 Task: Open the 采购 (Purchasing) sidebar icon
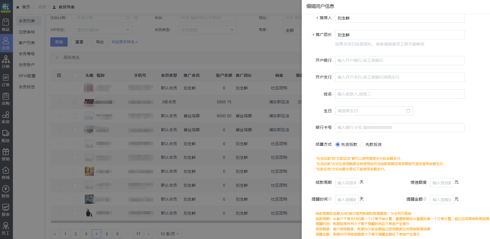(x=6, y=99)
